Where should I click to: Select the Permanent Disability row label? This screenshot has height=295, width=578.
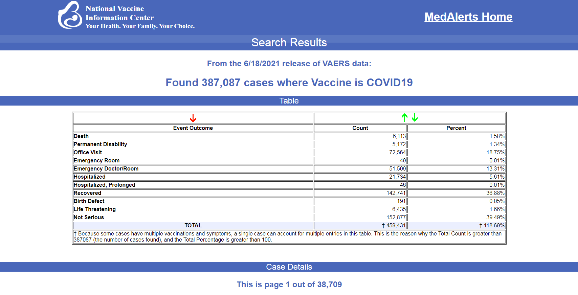coord(101,144)
